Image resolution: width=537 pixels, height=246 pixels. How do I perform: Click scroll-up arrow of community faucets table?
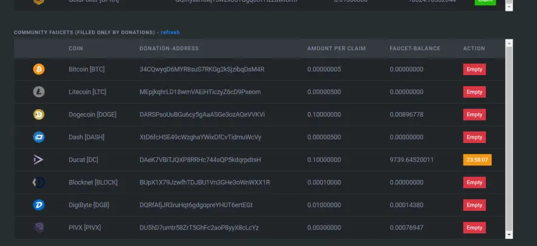(509, 43)
